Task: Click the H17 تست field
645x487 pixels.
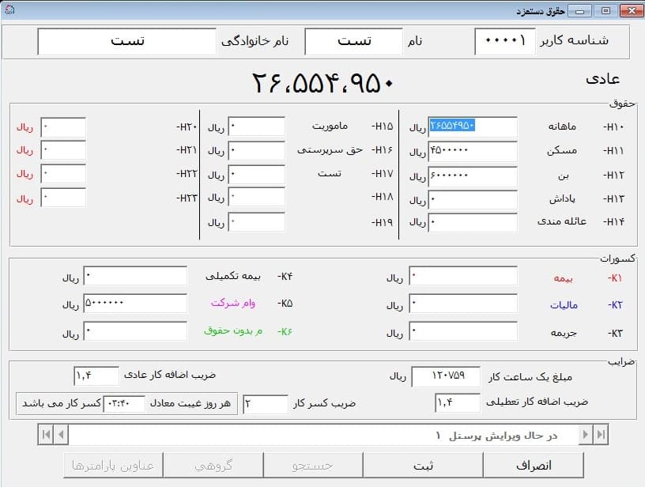Action: click(x=257, y=175)
